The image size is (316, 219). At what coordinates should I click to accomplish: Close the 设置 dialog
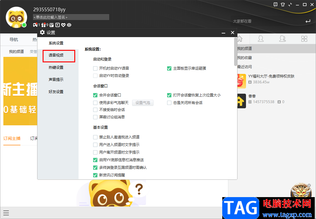232,33
